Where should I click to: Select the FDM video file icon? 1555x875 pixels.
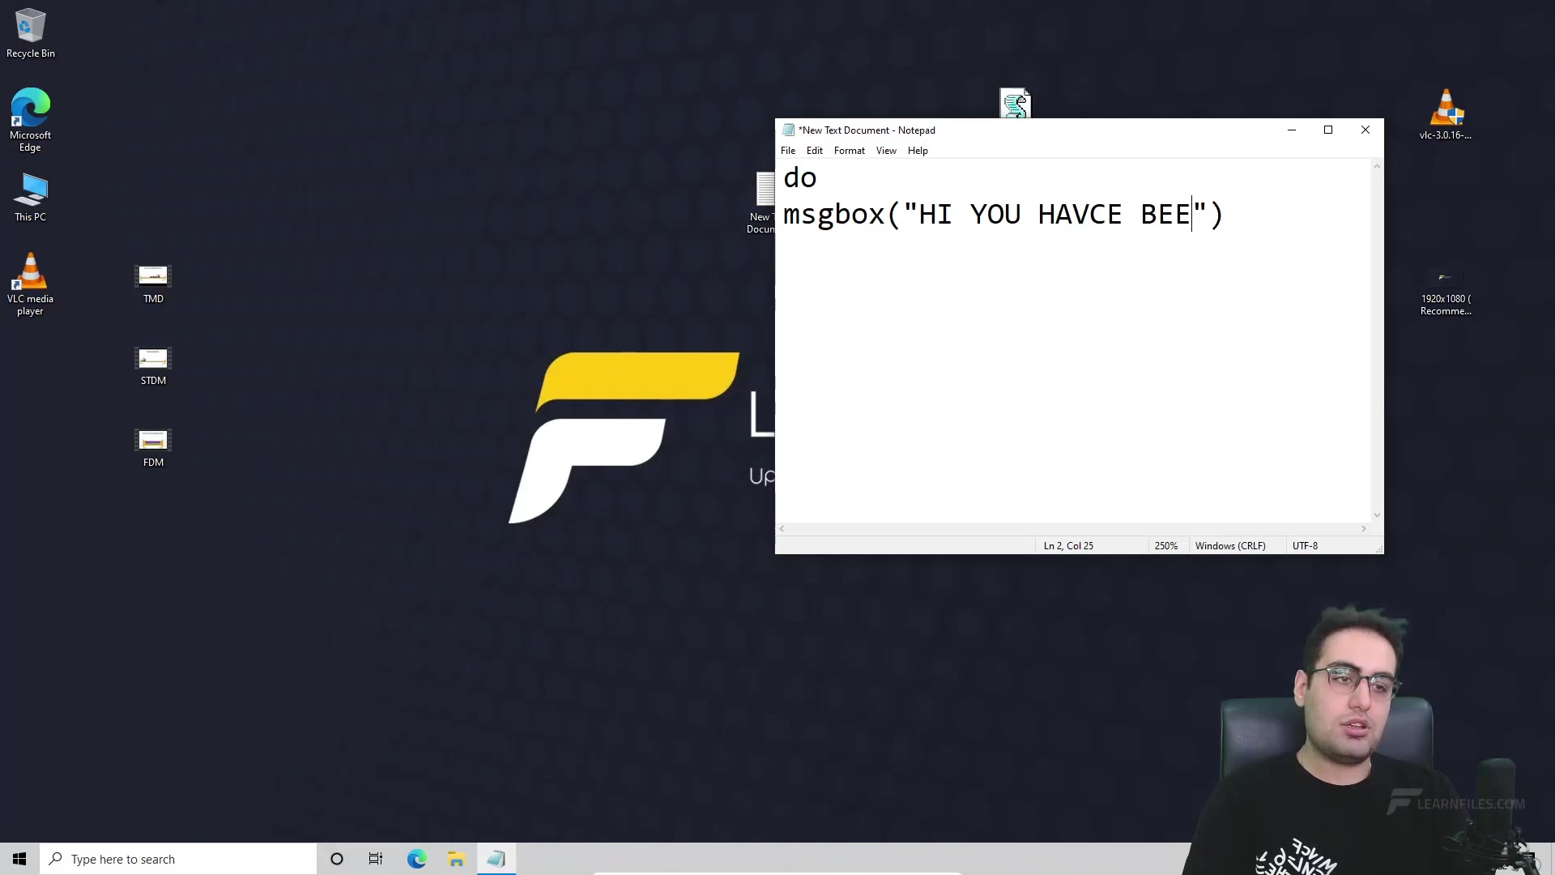pyautogui.click(x=153, y=441)
